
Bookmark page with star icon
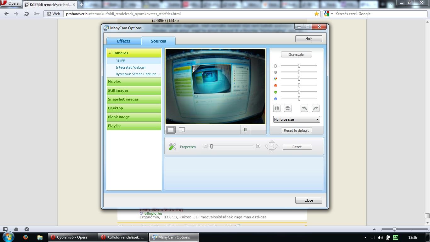[x=317, y=14]
